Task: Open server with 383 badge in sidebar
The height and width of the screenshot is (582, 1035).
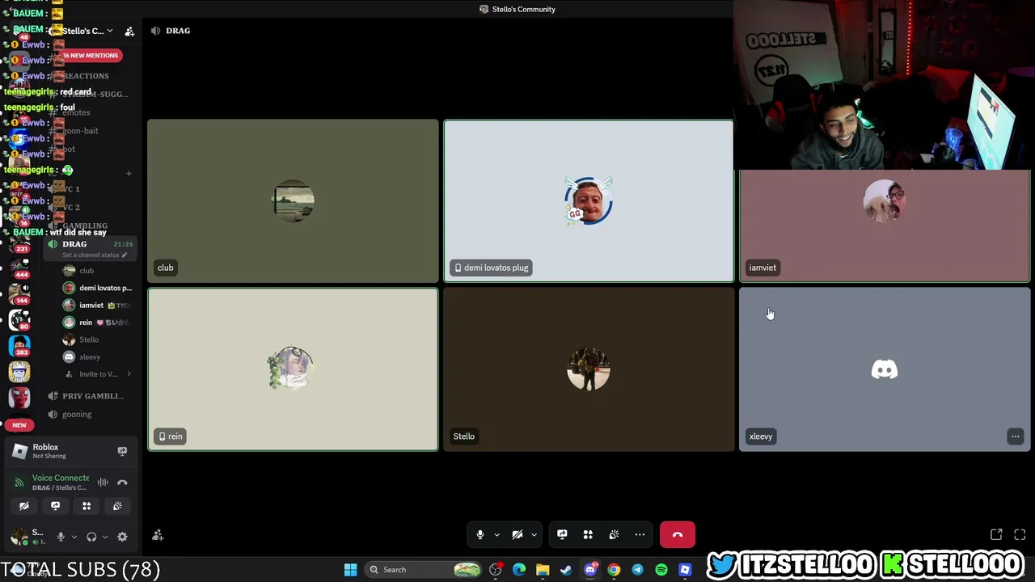Action: click(19, 345)
